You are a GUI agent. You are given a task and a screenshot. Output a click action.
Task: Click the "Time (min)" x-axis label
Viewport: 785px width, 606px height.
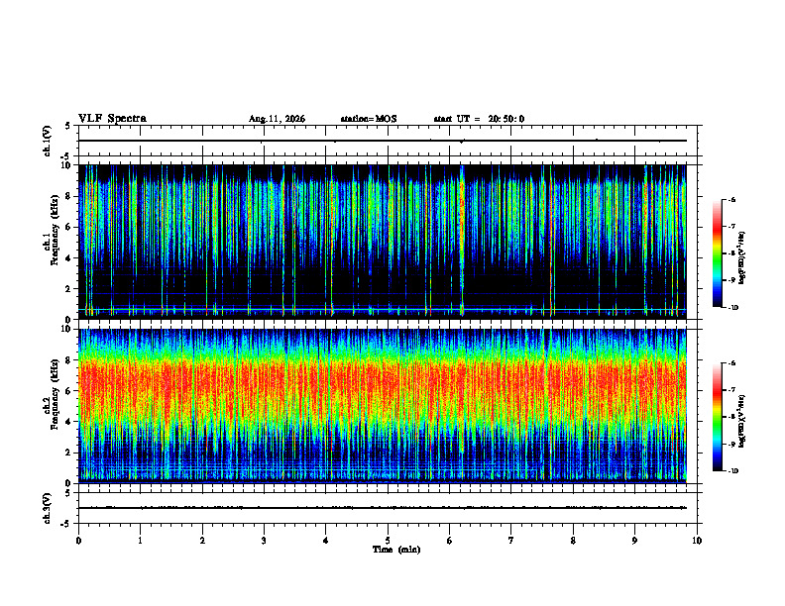396,550
